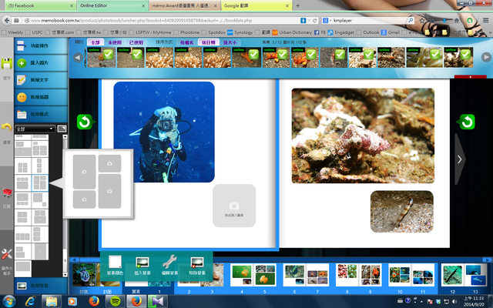493x308 pixels.
Task: Select the 未使用 unused photos tab
Action: click(x=115, y=42)
